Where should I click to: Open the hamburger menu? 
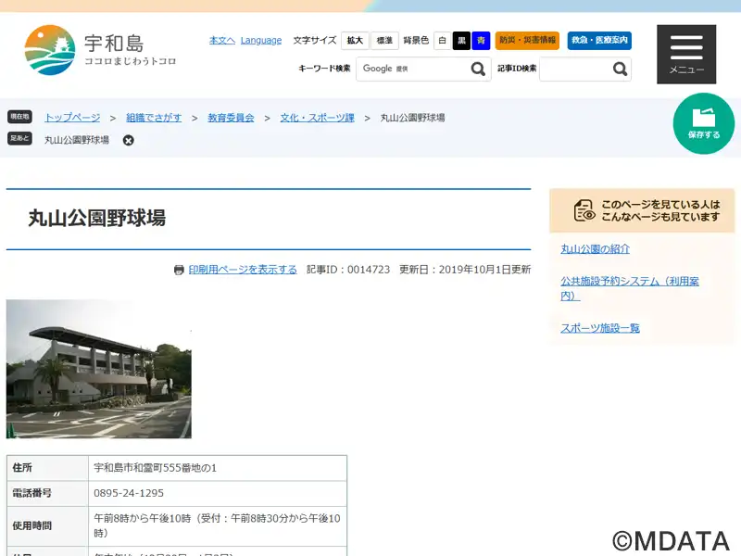686,54
